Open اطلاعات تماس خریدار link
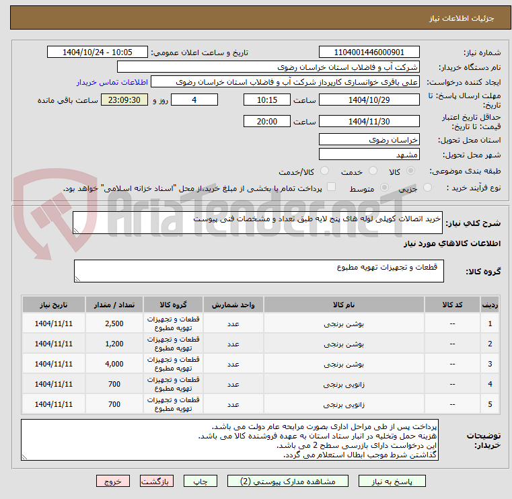512x499 pixels. point(112,82)
